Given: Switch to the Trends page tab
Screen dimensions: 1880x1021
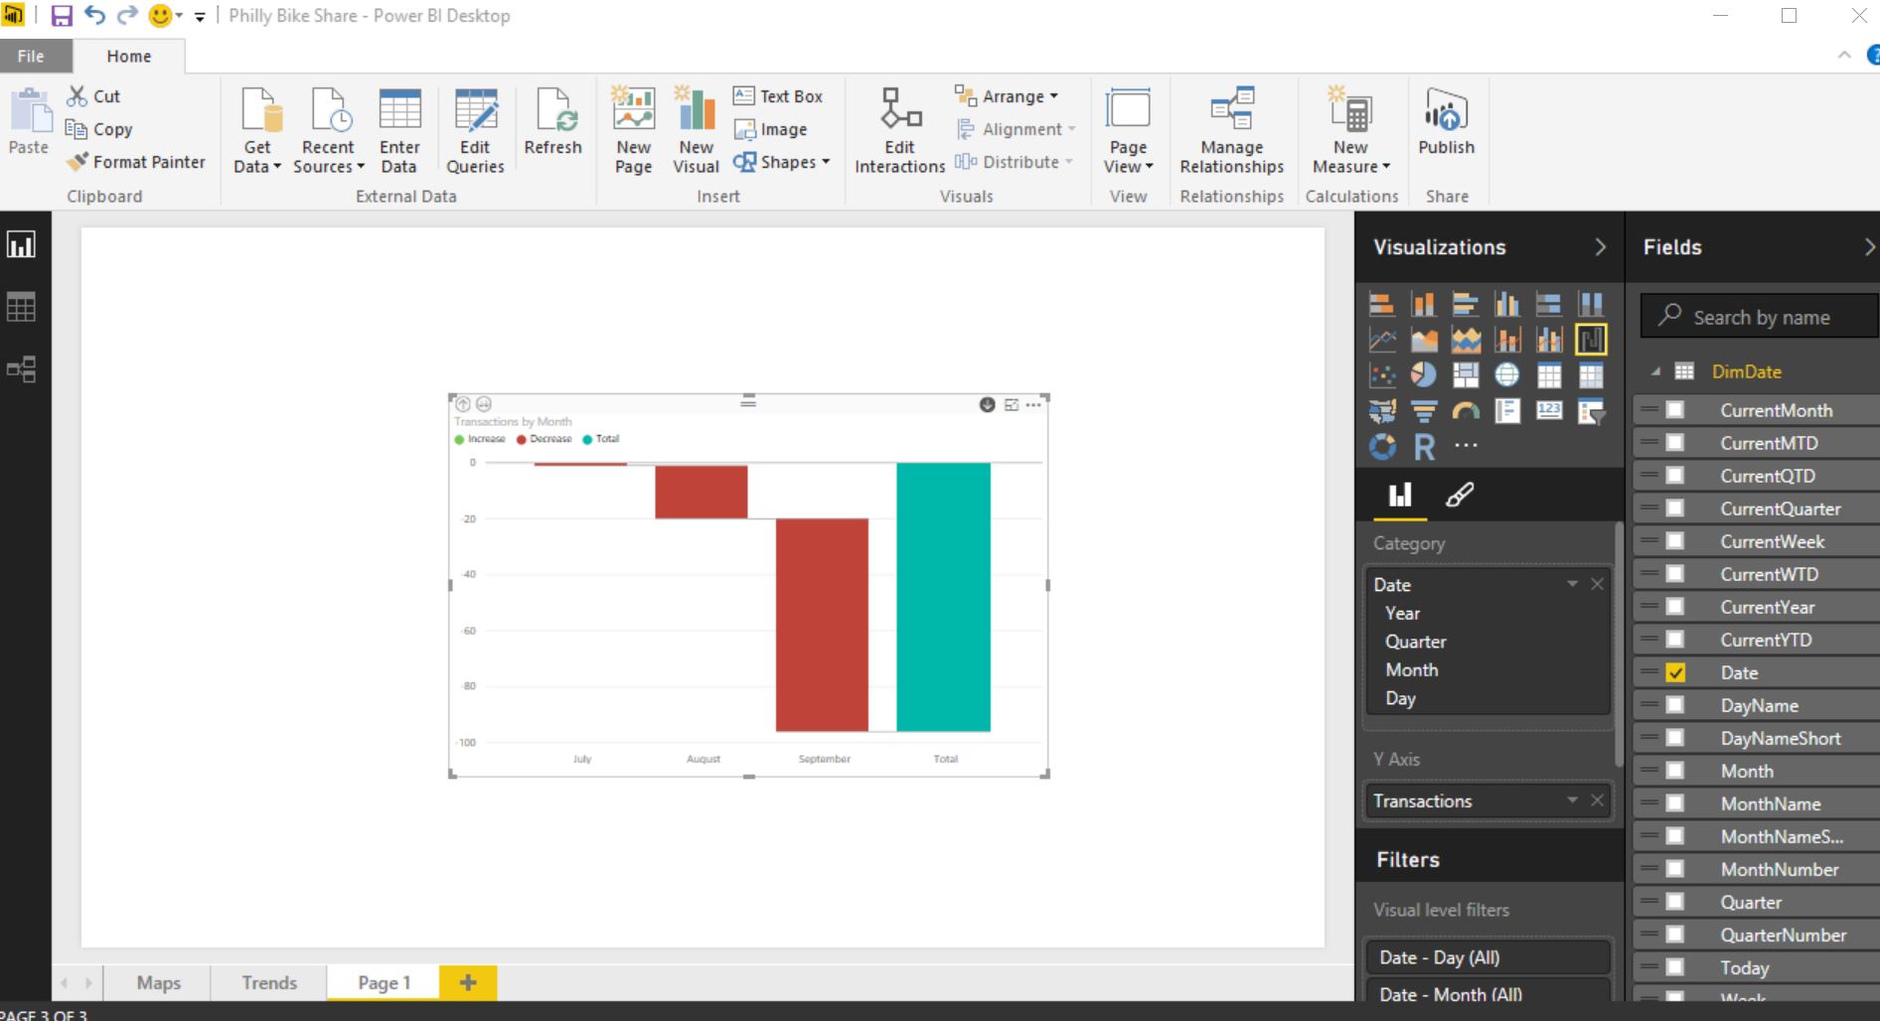Looking at the screenshot, I should pyautogui.click(x=269, y=982).
